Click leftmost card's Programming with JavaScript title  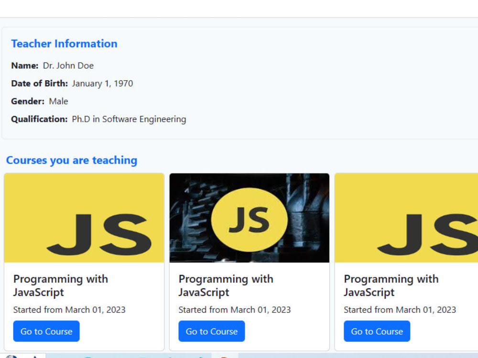[x=61, y=285]
